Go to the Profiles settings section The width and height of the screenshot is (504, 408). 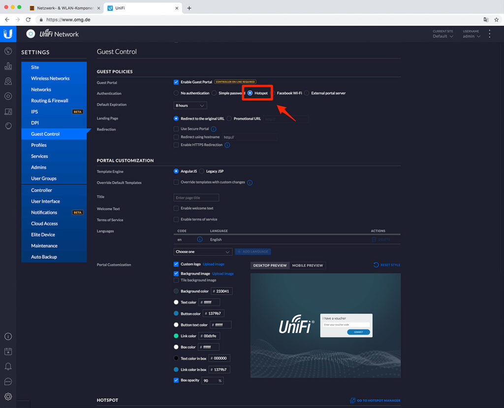click(54, 145)
